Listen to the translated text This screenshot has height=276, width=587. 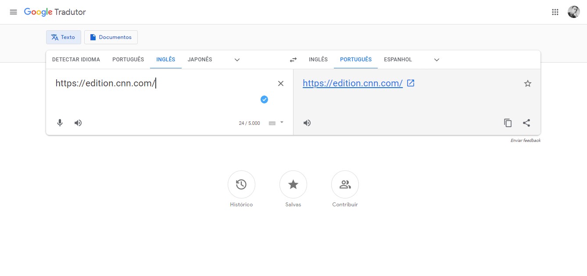pyautogui.click(x=307, y=123)
